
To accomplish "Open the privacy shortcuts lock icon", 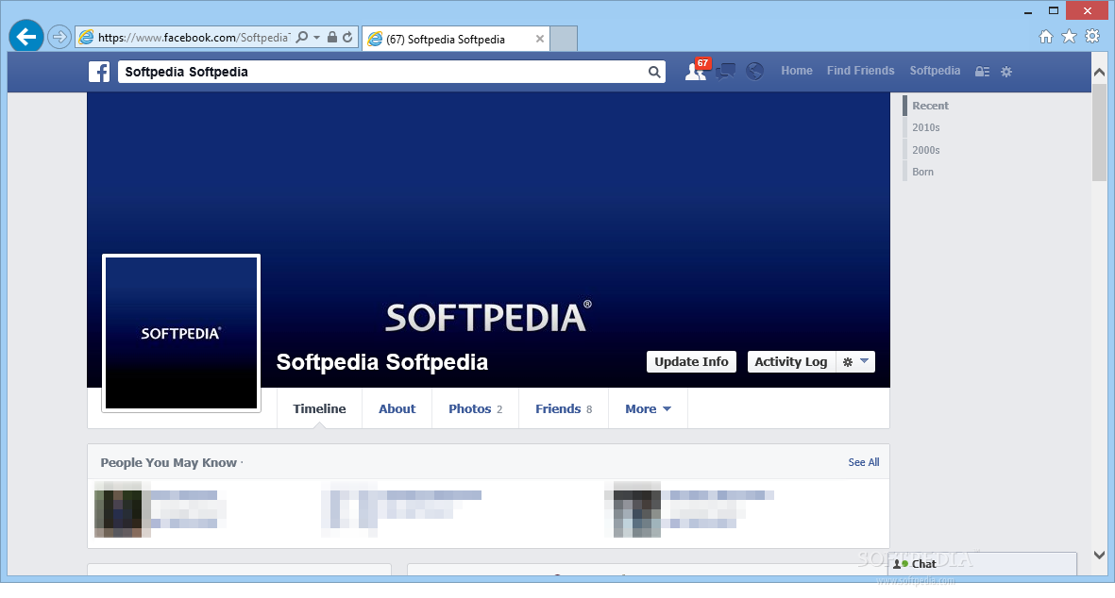I will pos(982,72).
